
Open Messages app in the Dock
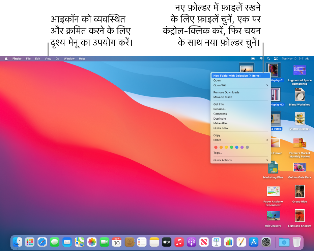pos(55,242)
